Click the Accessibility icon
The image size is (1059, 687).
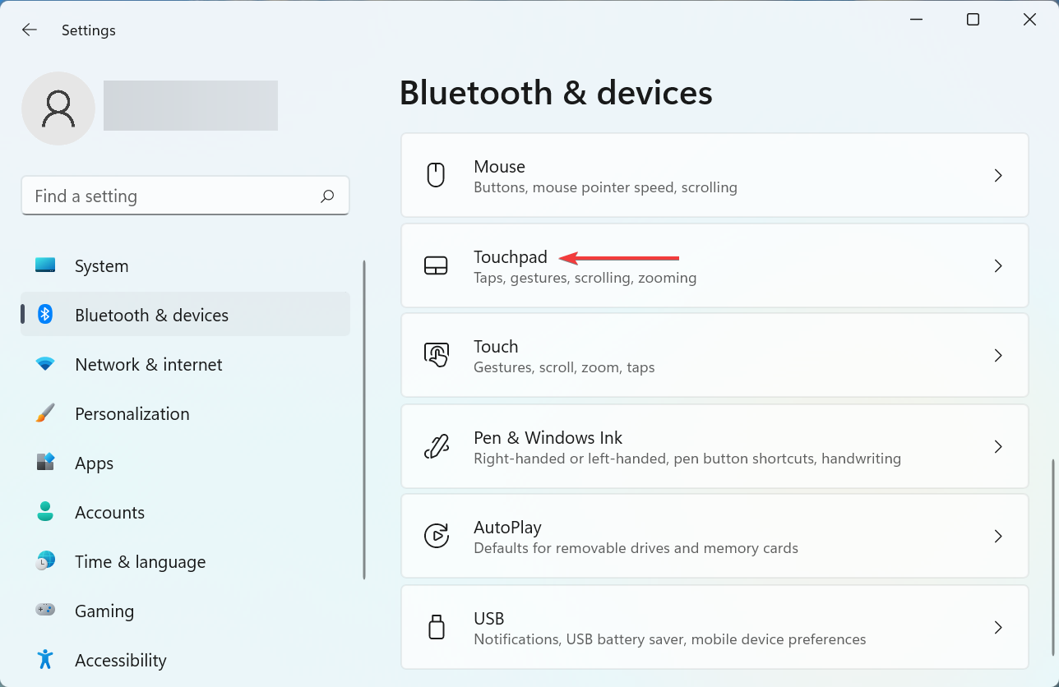(44, 660)
